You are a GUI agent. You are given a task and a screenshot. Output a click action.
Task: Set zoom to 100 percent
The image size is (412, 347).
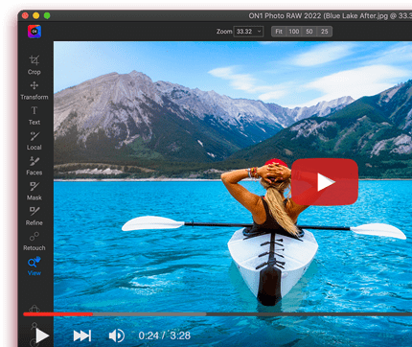click(294, 32)
